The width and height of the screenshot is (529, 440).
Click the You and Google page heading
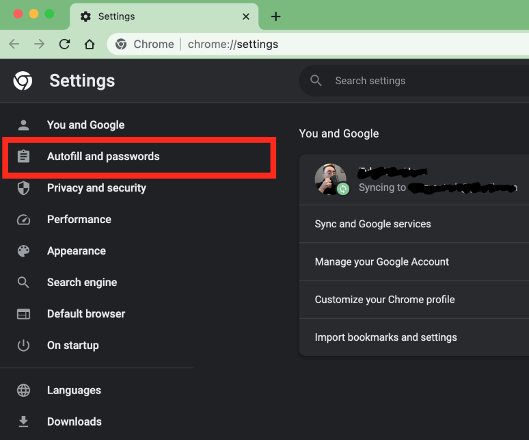[x=339, y=133]
